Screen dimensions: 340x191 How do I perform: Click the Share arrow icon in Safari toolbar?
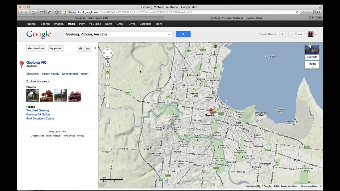pos(42,12)
